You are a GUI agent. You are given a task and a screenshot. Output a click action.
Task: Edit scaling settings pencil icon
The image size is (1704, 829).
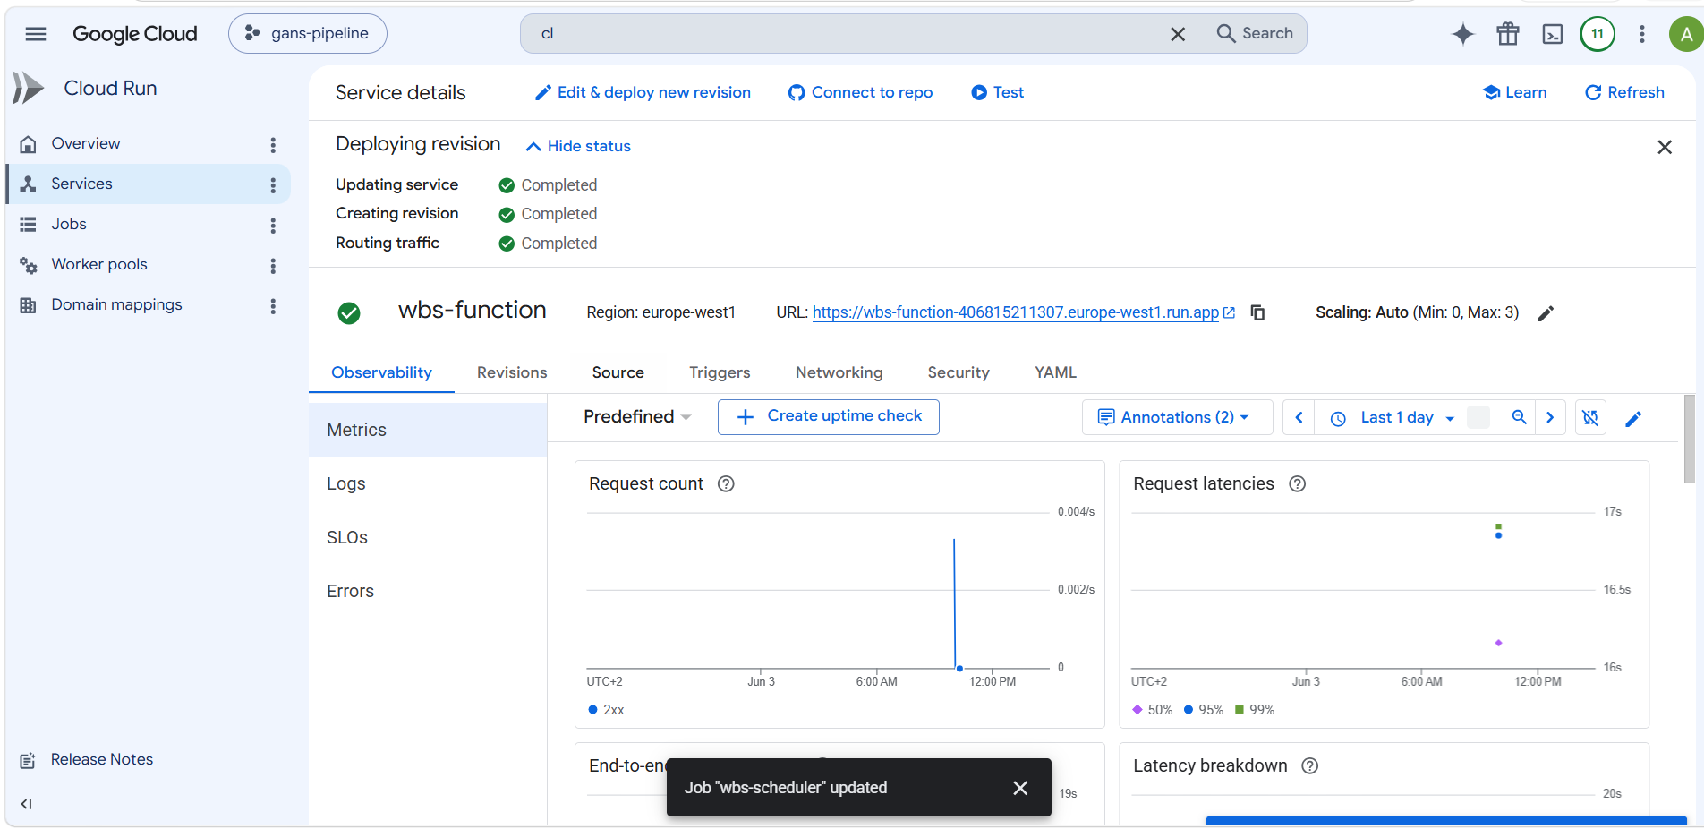[1546, 313]
